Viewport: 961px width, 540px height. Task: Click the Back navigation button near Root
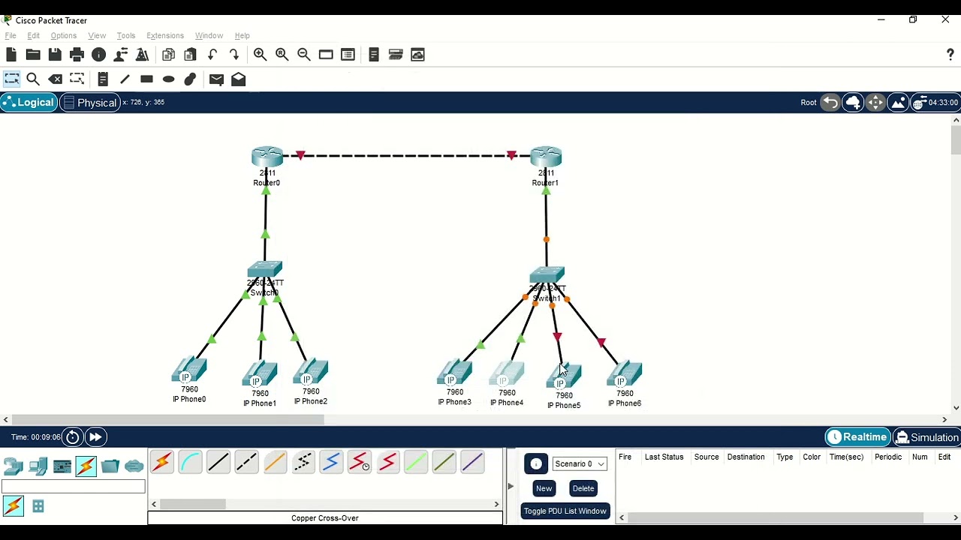(830, 103)
